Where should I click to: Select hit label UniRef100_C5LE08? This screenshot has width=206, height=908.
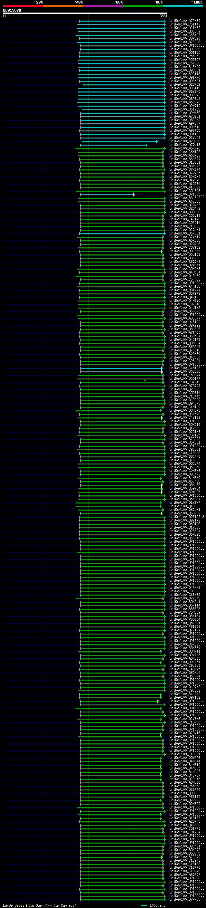coord(185,191)
